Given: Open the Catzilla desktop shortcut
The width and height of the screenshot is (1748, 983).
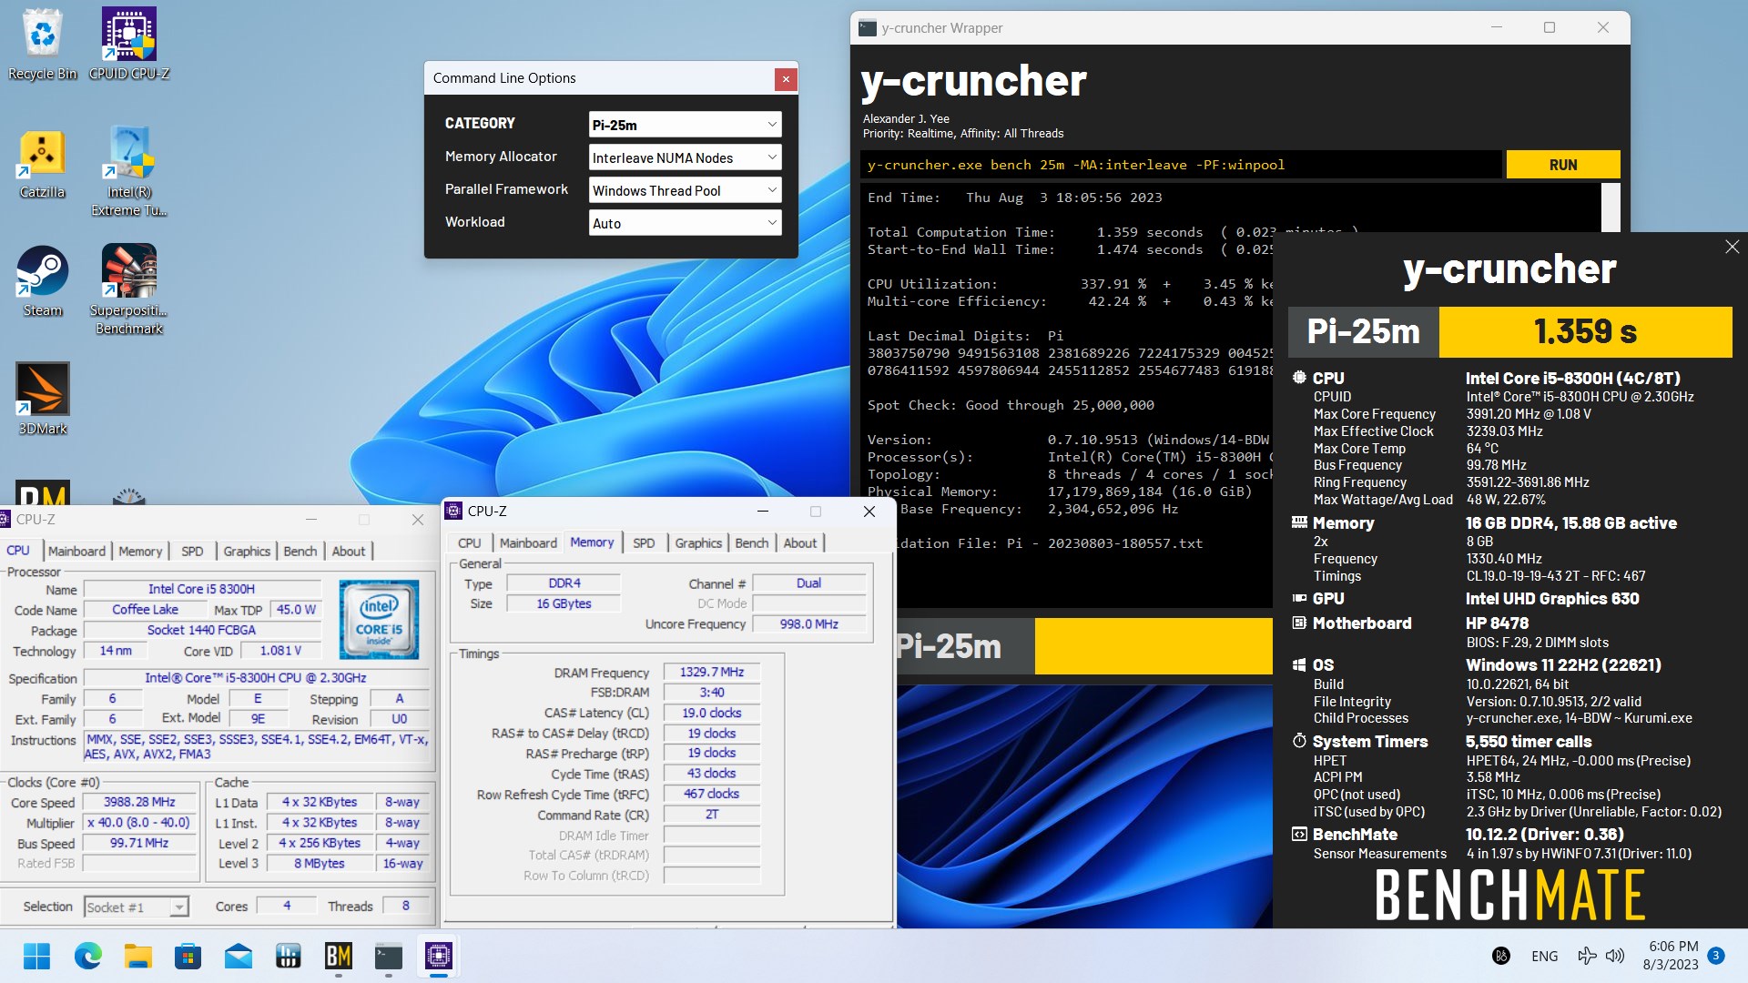Looking at the screenshot, I should click(42, 164).
